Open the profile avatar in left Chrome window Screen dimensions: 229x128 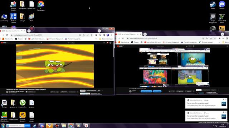pos(108,35)
